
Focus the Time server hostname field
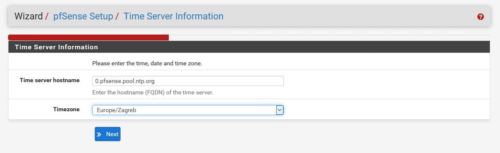pos(188,81)
